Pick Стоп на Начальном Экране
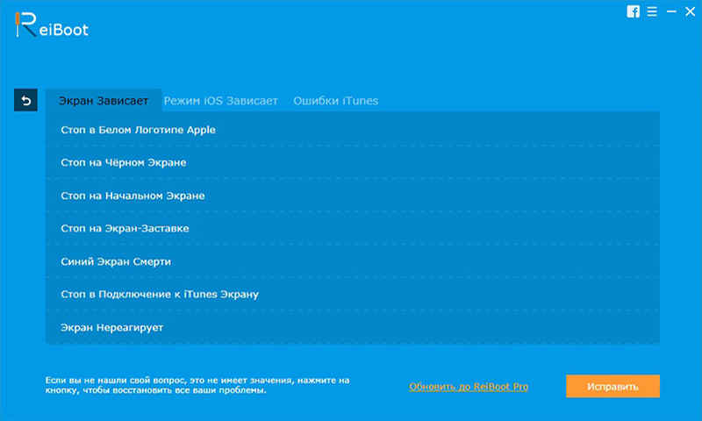This screenshot has height=421, width=702. tap(353, 196)
